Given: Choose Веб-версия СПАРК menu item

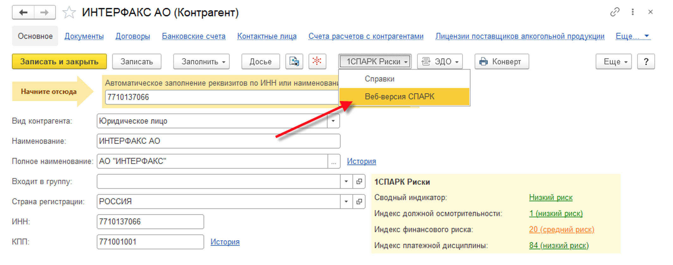Looking at the screenshot, I should [x=404, y=96].
